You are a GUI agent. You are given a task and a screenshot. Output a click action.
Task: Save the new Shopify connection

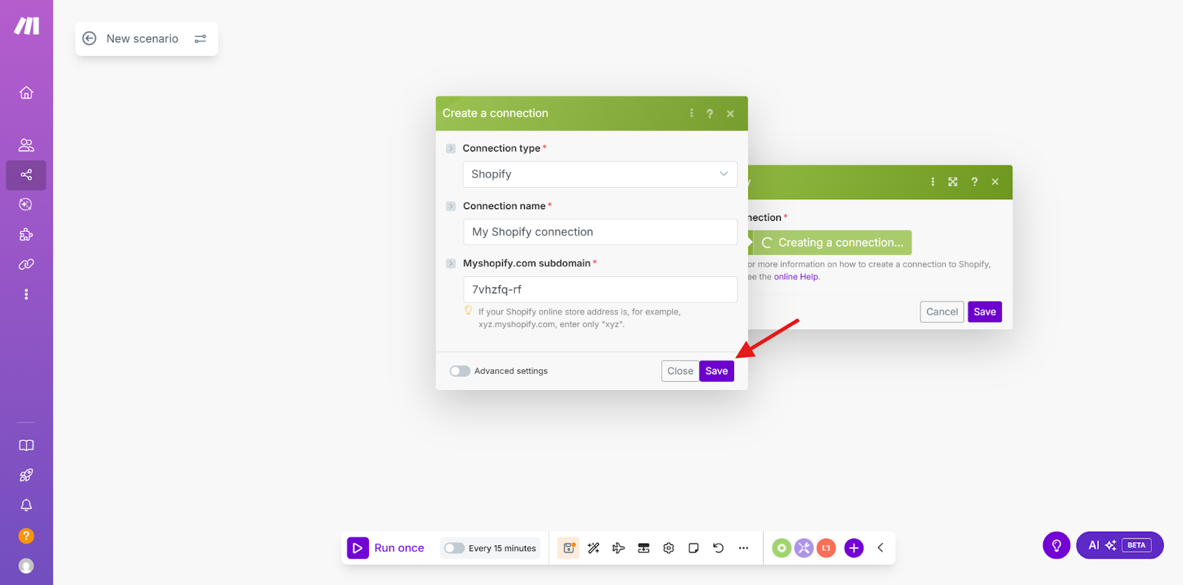[x=716, y=371]
